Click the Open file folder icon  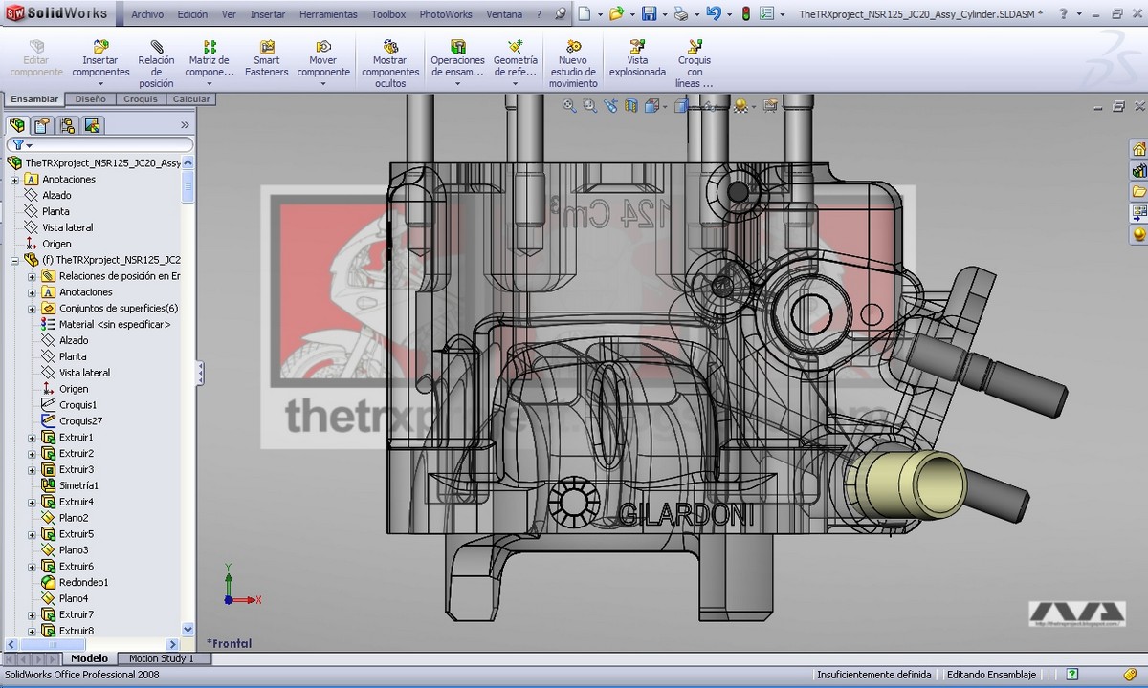pyautogui.click(x=616, y=14)
